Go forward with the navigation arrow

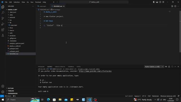[x=57, y=2]
